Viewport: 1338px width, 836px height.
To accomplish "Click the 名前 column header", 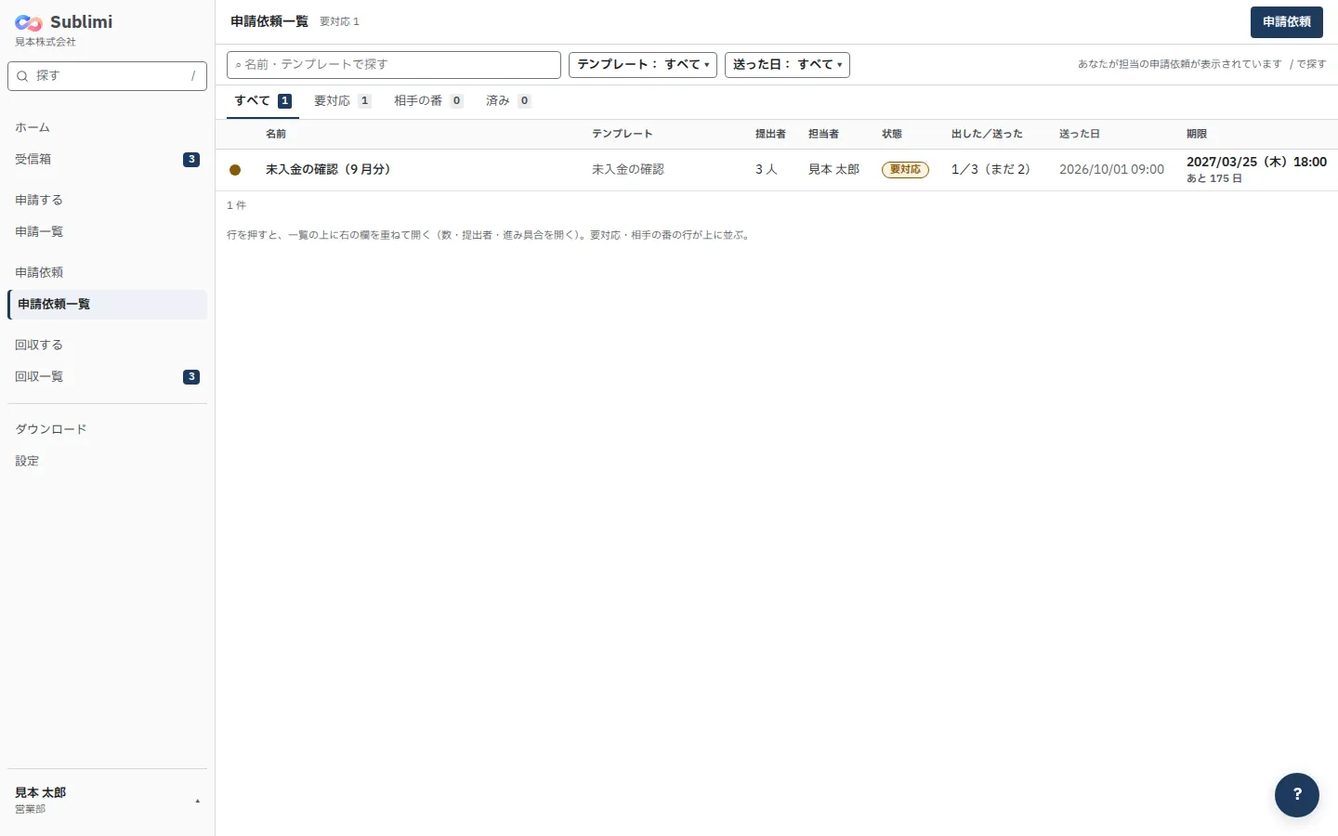I will click(x=276, y=135).
